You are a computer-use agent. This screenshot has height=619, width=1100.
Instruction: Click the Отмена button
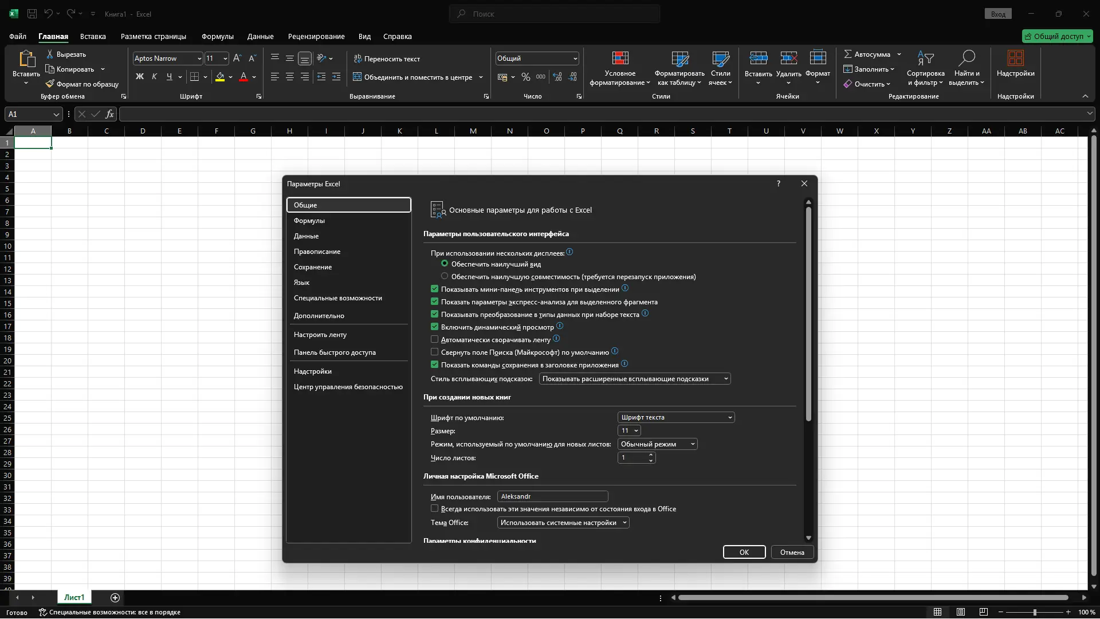792,552
